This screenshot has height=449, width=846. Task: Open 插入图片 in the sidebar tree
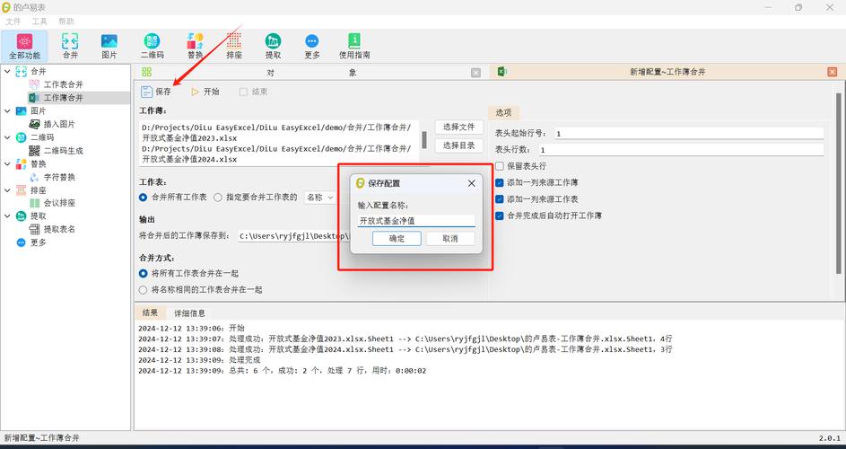coord(59,124)
